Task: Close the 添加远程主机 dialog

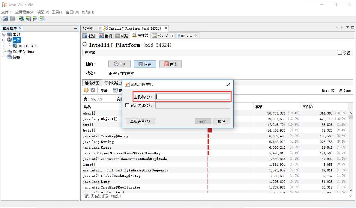Action: click(x=229, y=84)
